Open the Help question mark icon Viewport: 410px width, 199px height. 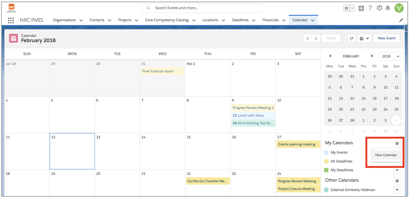point(370,8)
